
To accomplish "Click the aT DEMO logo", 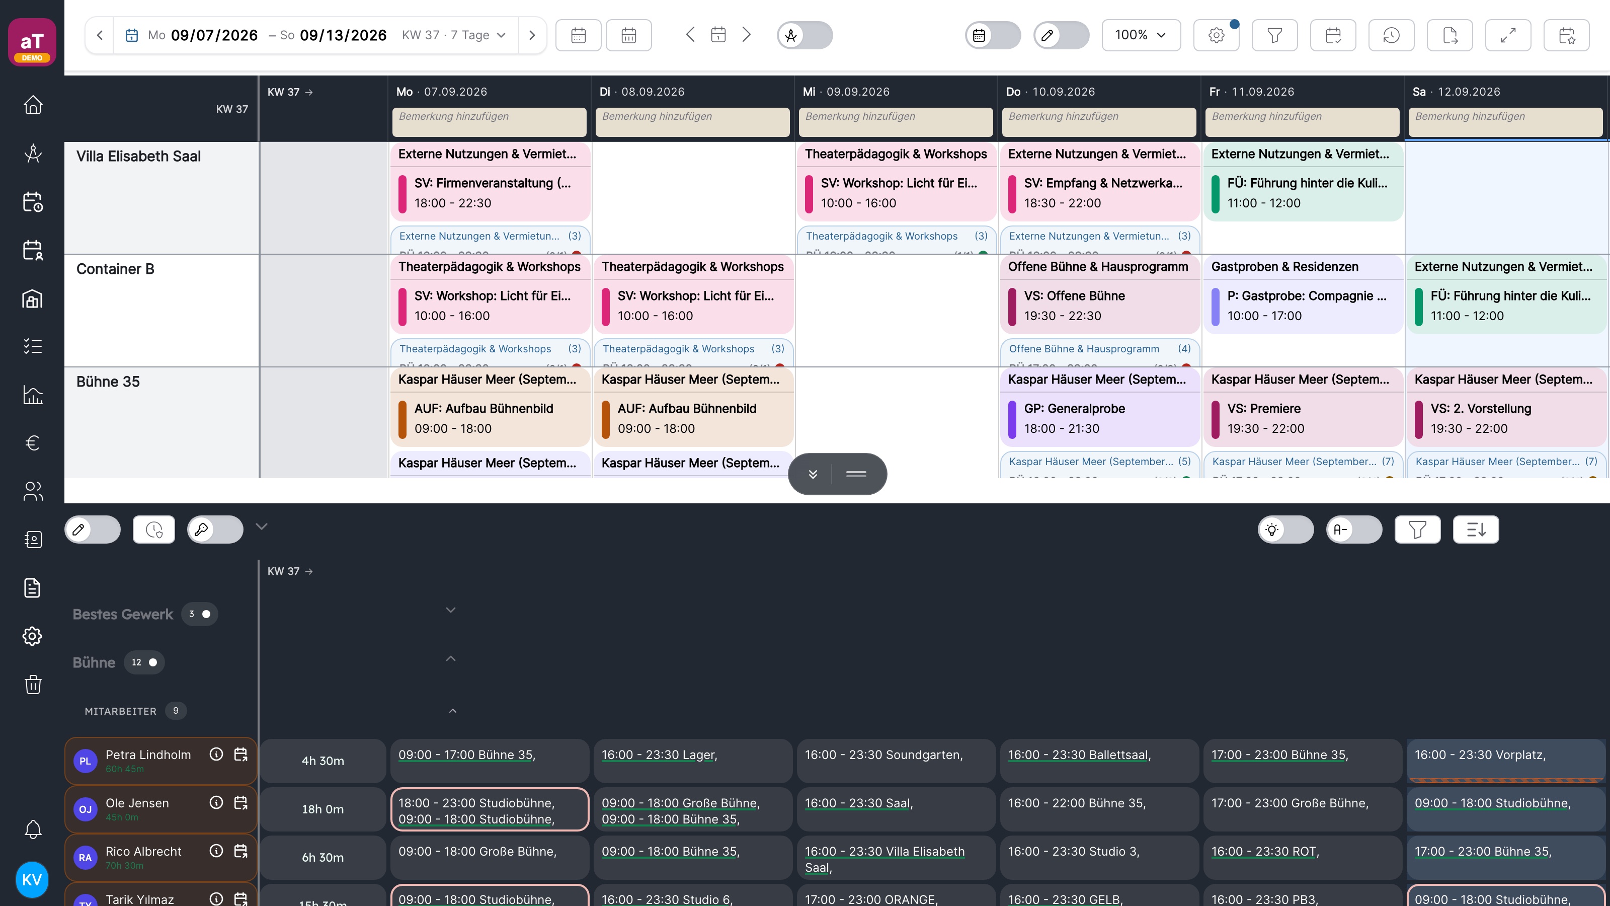I will point(32,42).
